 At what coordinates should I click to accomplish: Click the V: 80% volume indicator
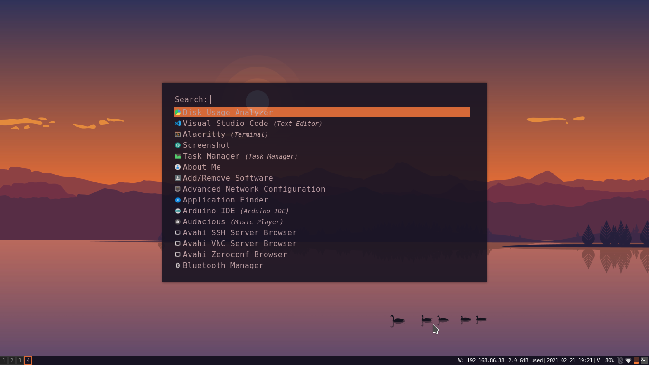605,361
